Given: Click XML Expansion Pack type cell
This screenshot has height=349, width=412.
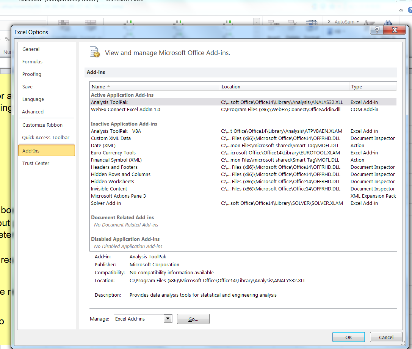Looking at the screenshot, I should point(373,196).
